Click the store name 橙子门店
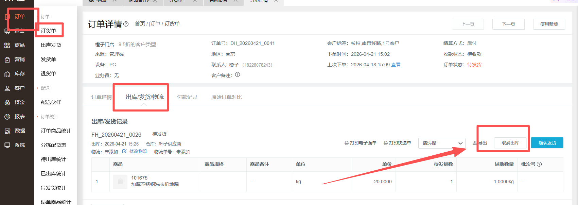The height and width of the screenshot is (205, 578). click(105, 45)
